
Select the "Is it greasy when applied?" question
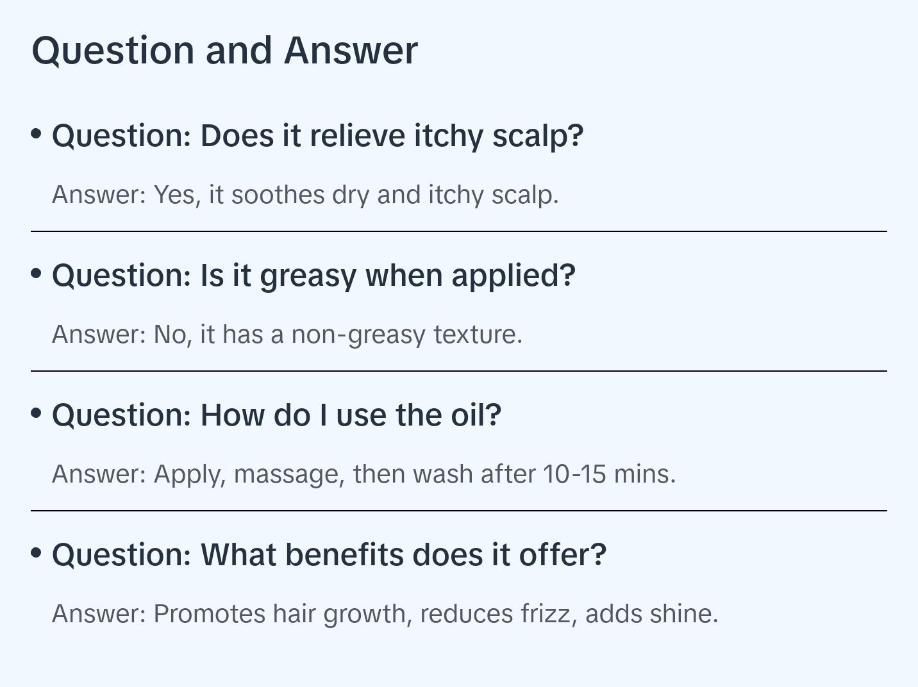313,276
